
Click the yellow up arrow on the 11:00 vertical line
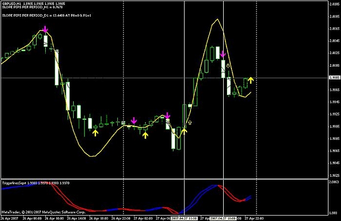(x=184, y=132)
